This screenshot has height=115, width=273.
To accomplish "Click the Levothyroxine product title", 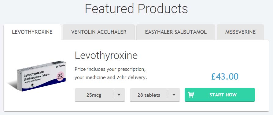I will 106,56.
